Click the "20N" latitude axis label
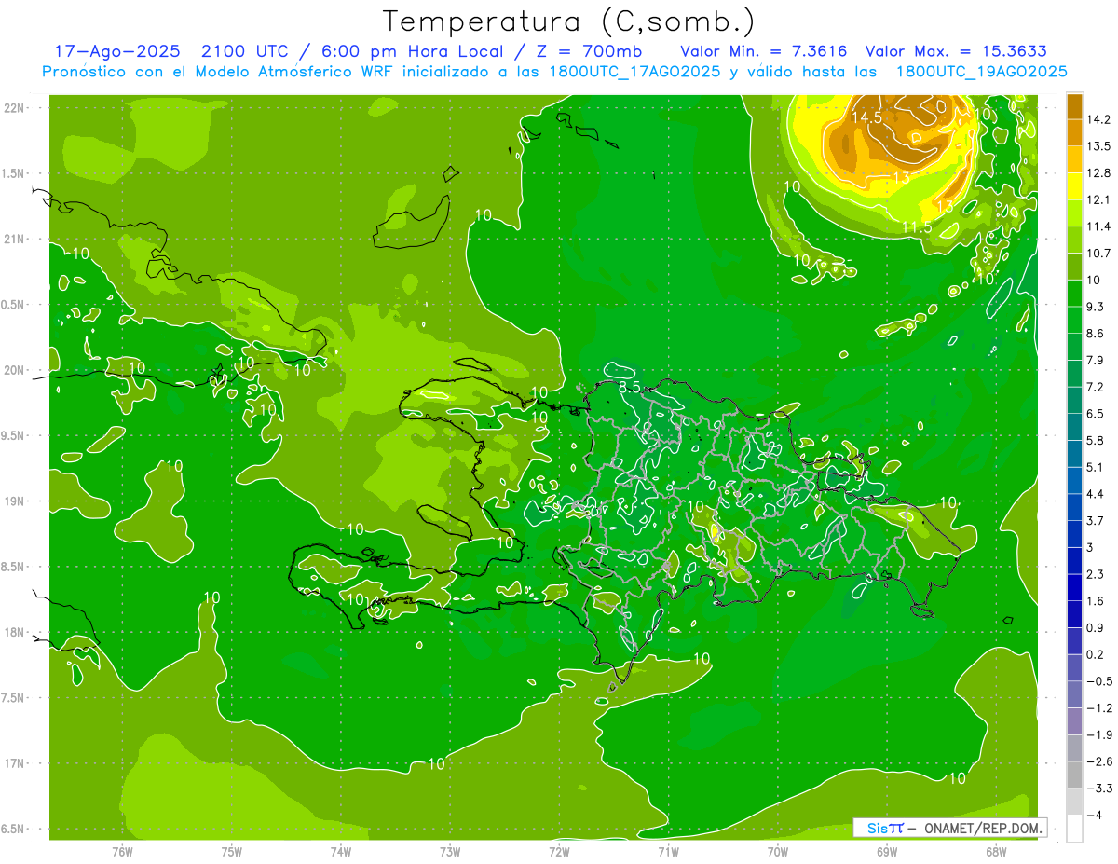Screen dimensions: 1118x864 [13, 370]
